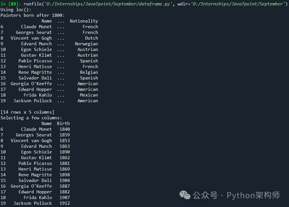
Task: Click the "[14 rows x 5 columns]" summary
Action: [x=27, y=112]
